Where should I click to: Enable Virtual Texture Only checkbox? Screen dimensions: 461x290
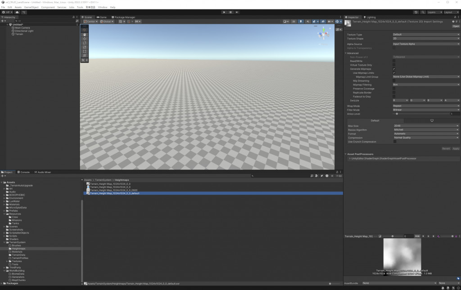click(394, 65)
